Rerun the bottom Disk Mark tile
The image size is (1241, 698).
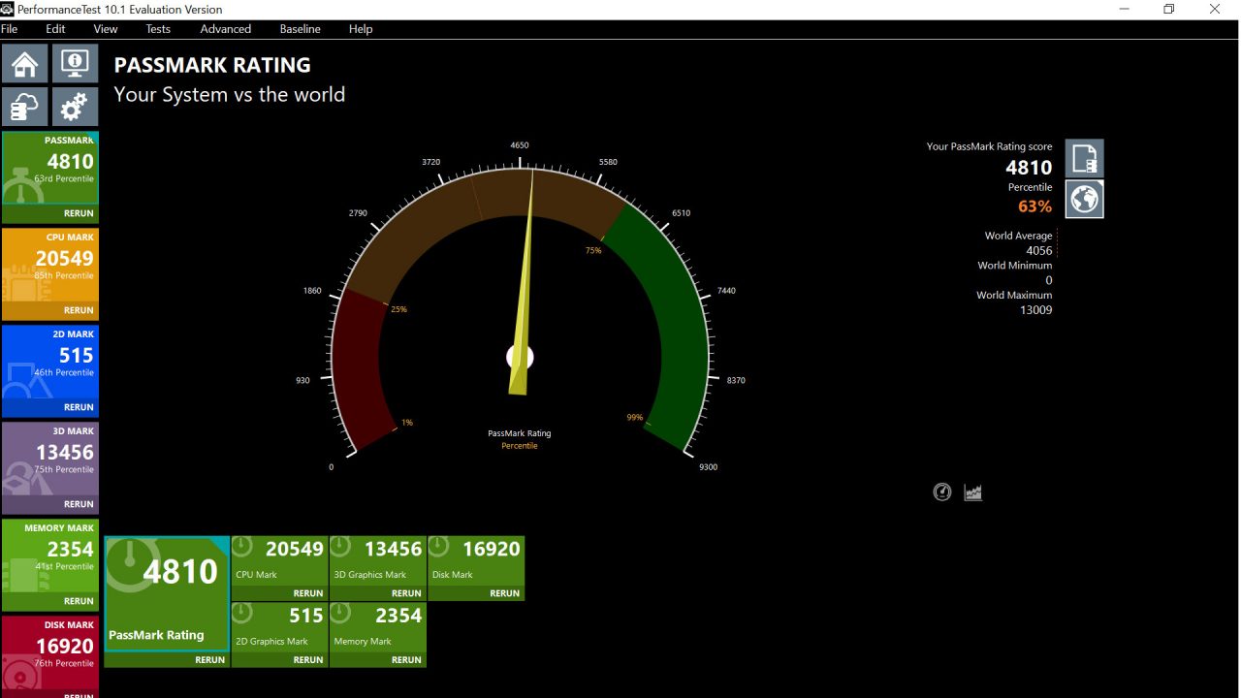click(x=504, y=593)
